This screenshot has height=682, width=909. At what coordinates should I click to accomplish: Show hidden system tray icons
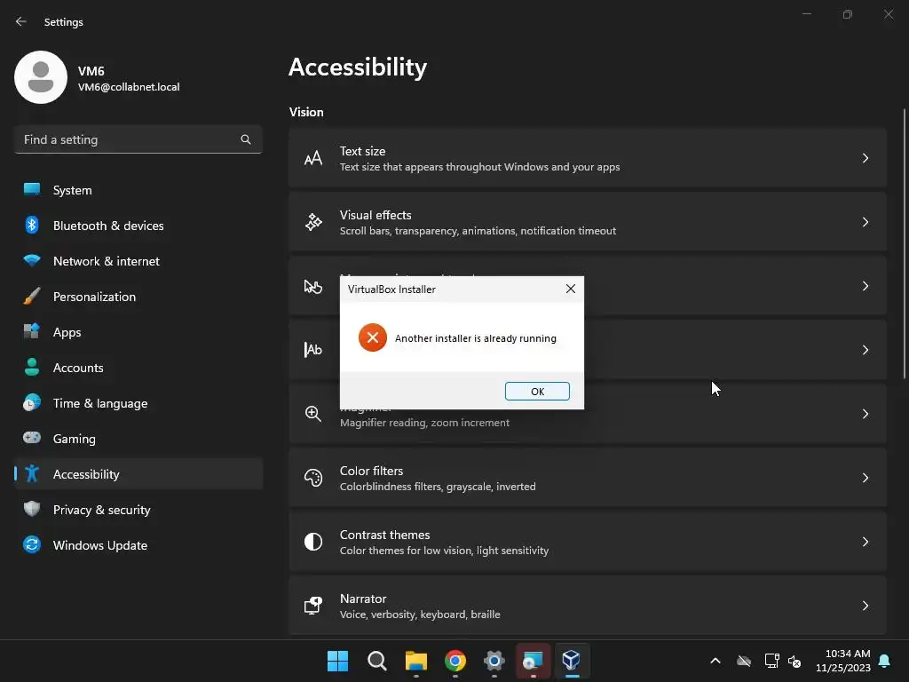[715, 661]
